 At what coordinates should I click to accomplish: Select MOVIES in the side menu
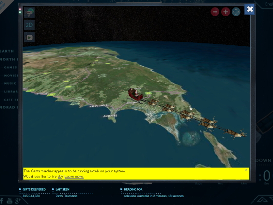[x=11, y=76]
